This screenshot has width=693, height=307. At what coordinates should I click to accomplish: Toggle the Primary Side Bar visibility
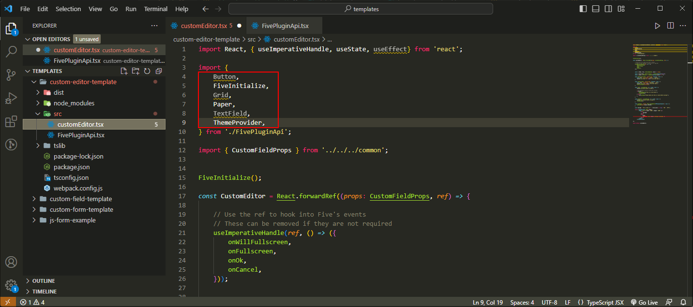582,8
